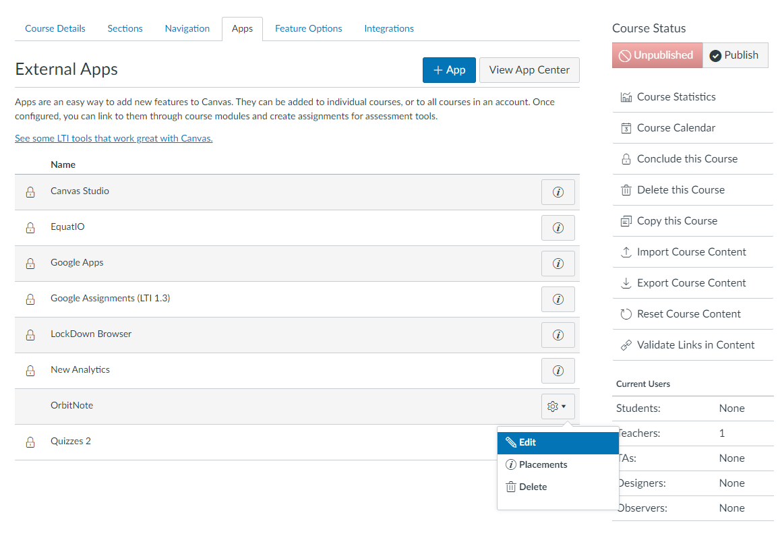Image resolution: width=780 pixels, height=544 pixels.
Task: Open info for LockDown Browser
Action: pyautogui.click(x=558, y=335)
